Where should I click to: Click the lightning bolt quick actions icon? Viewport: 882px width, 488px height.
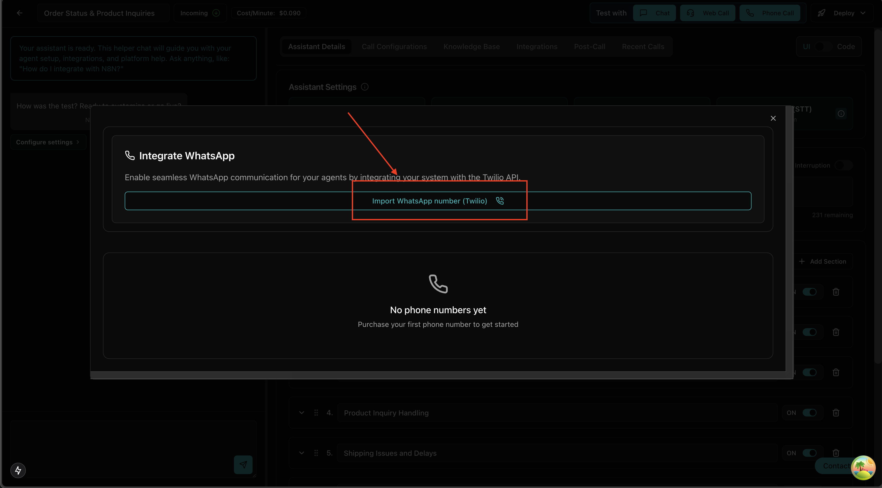point(18,470)
